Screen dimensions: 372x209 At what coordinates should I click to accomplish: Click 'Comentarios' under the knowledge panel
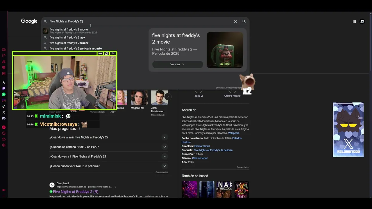tap(243, 167)
